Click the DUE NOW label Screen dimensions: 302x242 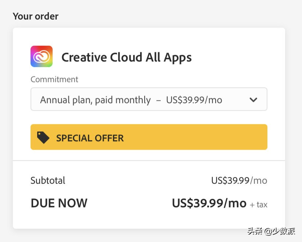[x=59, y=203]
